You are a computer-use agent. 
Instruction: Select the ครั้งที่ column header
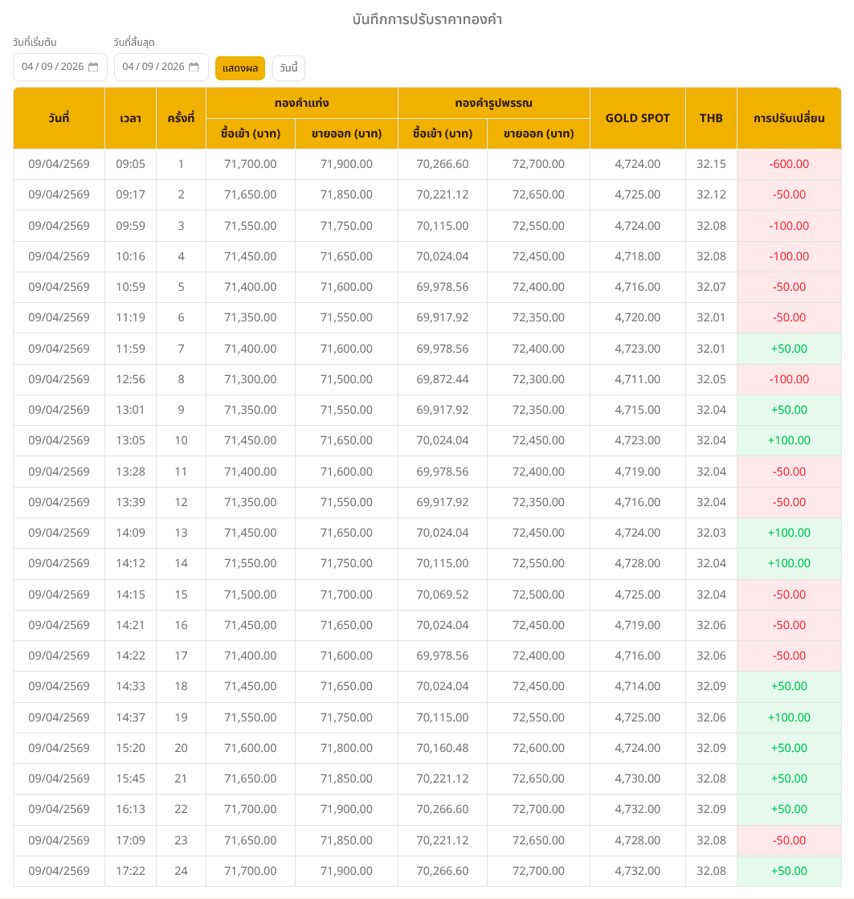[x=181, y=118]
